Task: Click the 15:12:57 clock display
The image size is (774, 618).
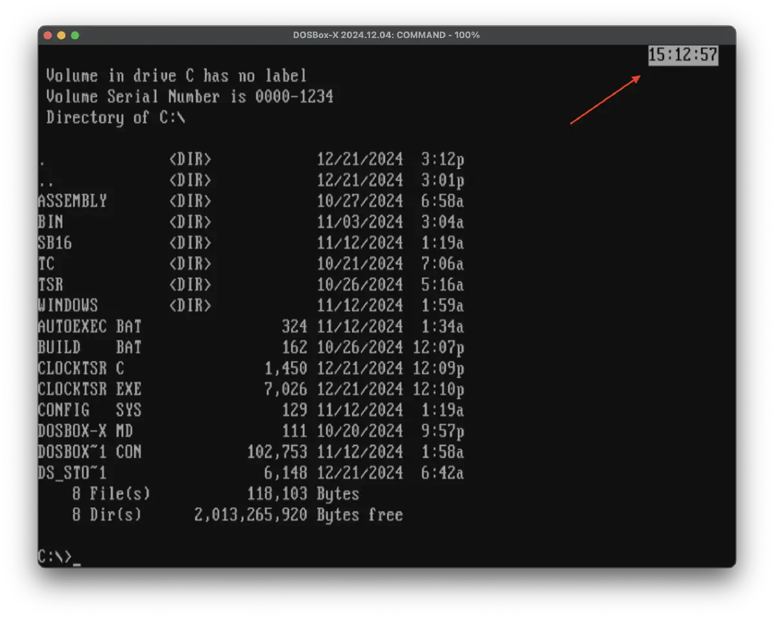Action: [x=682, y=55]
